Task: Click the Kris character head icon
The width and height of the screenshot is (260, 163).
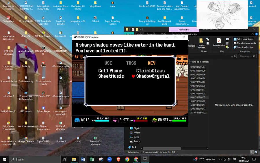Action: [77, 120]
